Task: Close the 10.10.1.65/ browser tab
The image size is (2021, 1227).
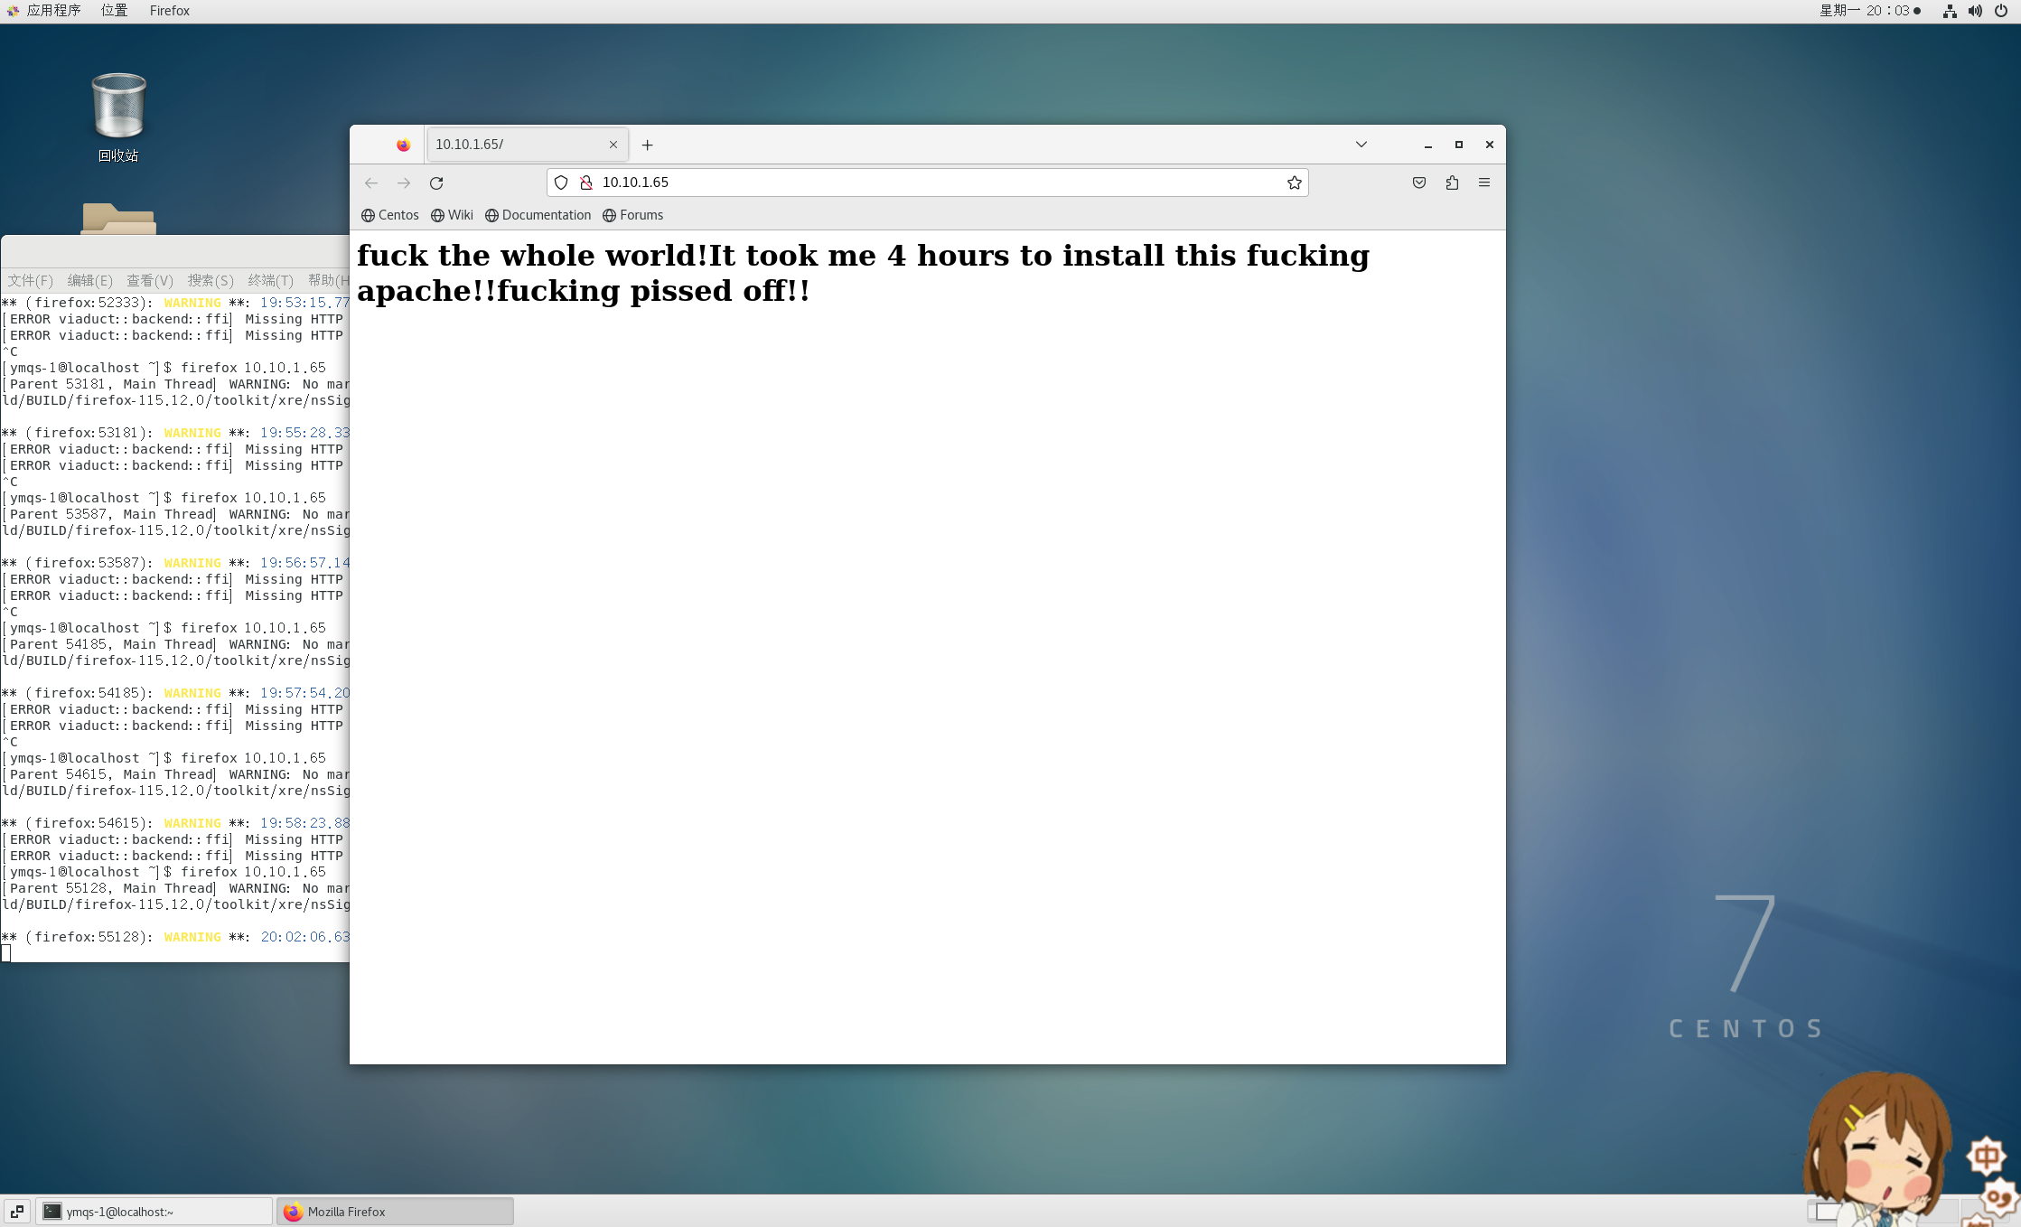Action: click(613, 145)
